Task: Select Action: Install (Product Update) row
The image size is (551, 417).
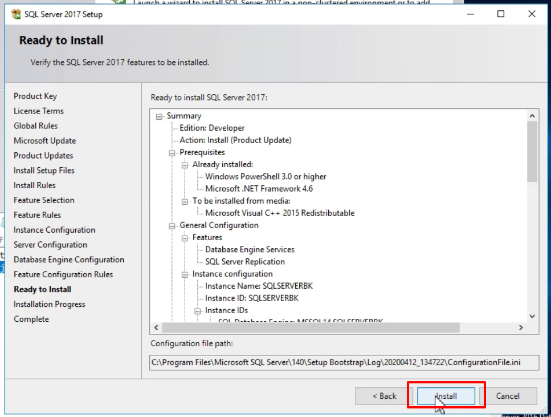Action: point(235,140)
